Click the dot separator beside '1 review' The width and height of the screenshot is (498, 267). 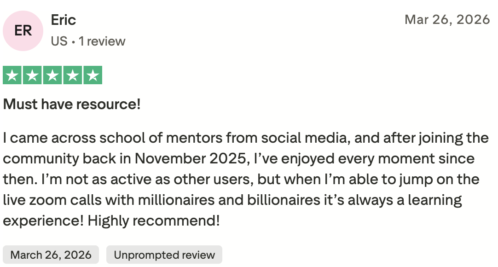(73, 42)
